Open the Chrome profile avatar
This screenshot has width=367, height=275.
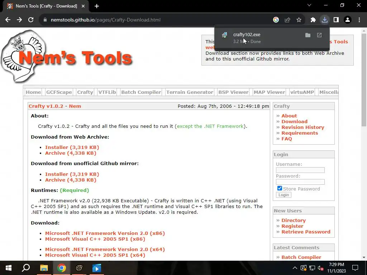coord(348,20)
